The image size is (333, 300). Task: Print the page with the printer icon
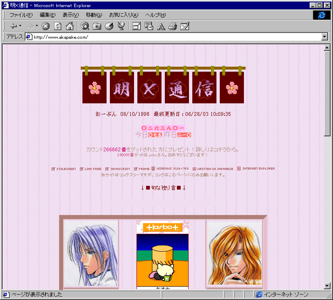click(x=173, y=26)
